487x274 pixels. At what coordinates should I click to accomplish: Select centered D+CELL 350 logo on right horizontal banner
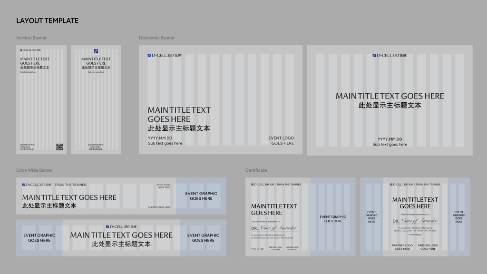click(x=390, y=55)
